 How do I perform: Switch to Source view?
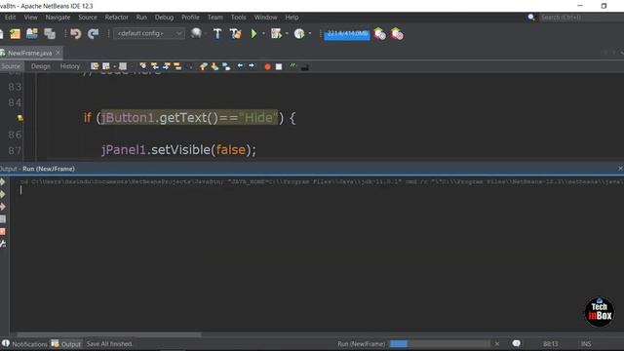click(x=11, y=66)
